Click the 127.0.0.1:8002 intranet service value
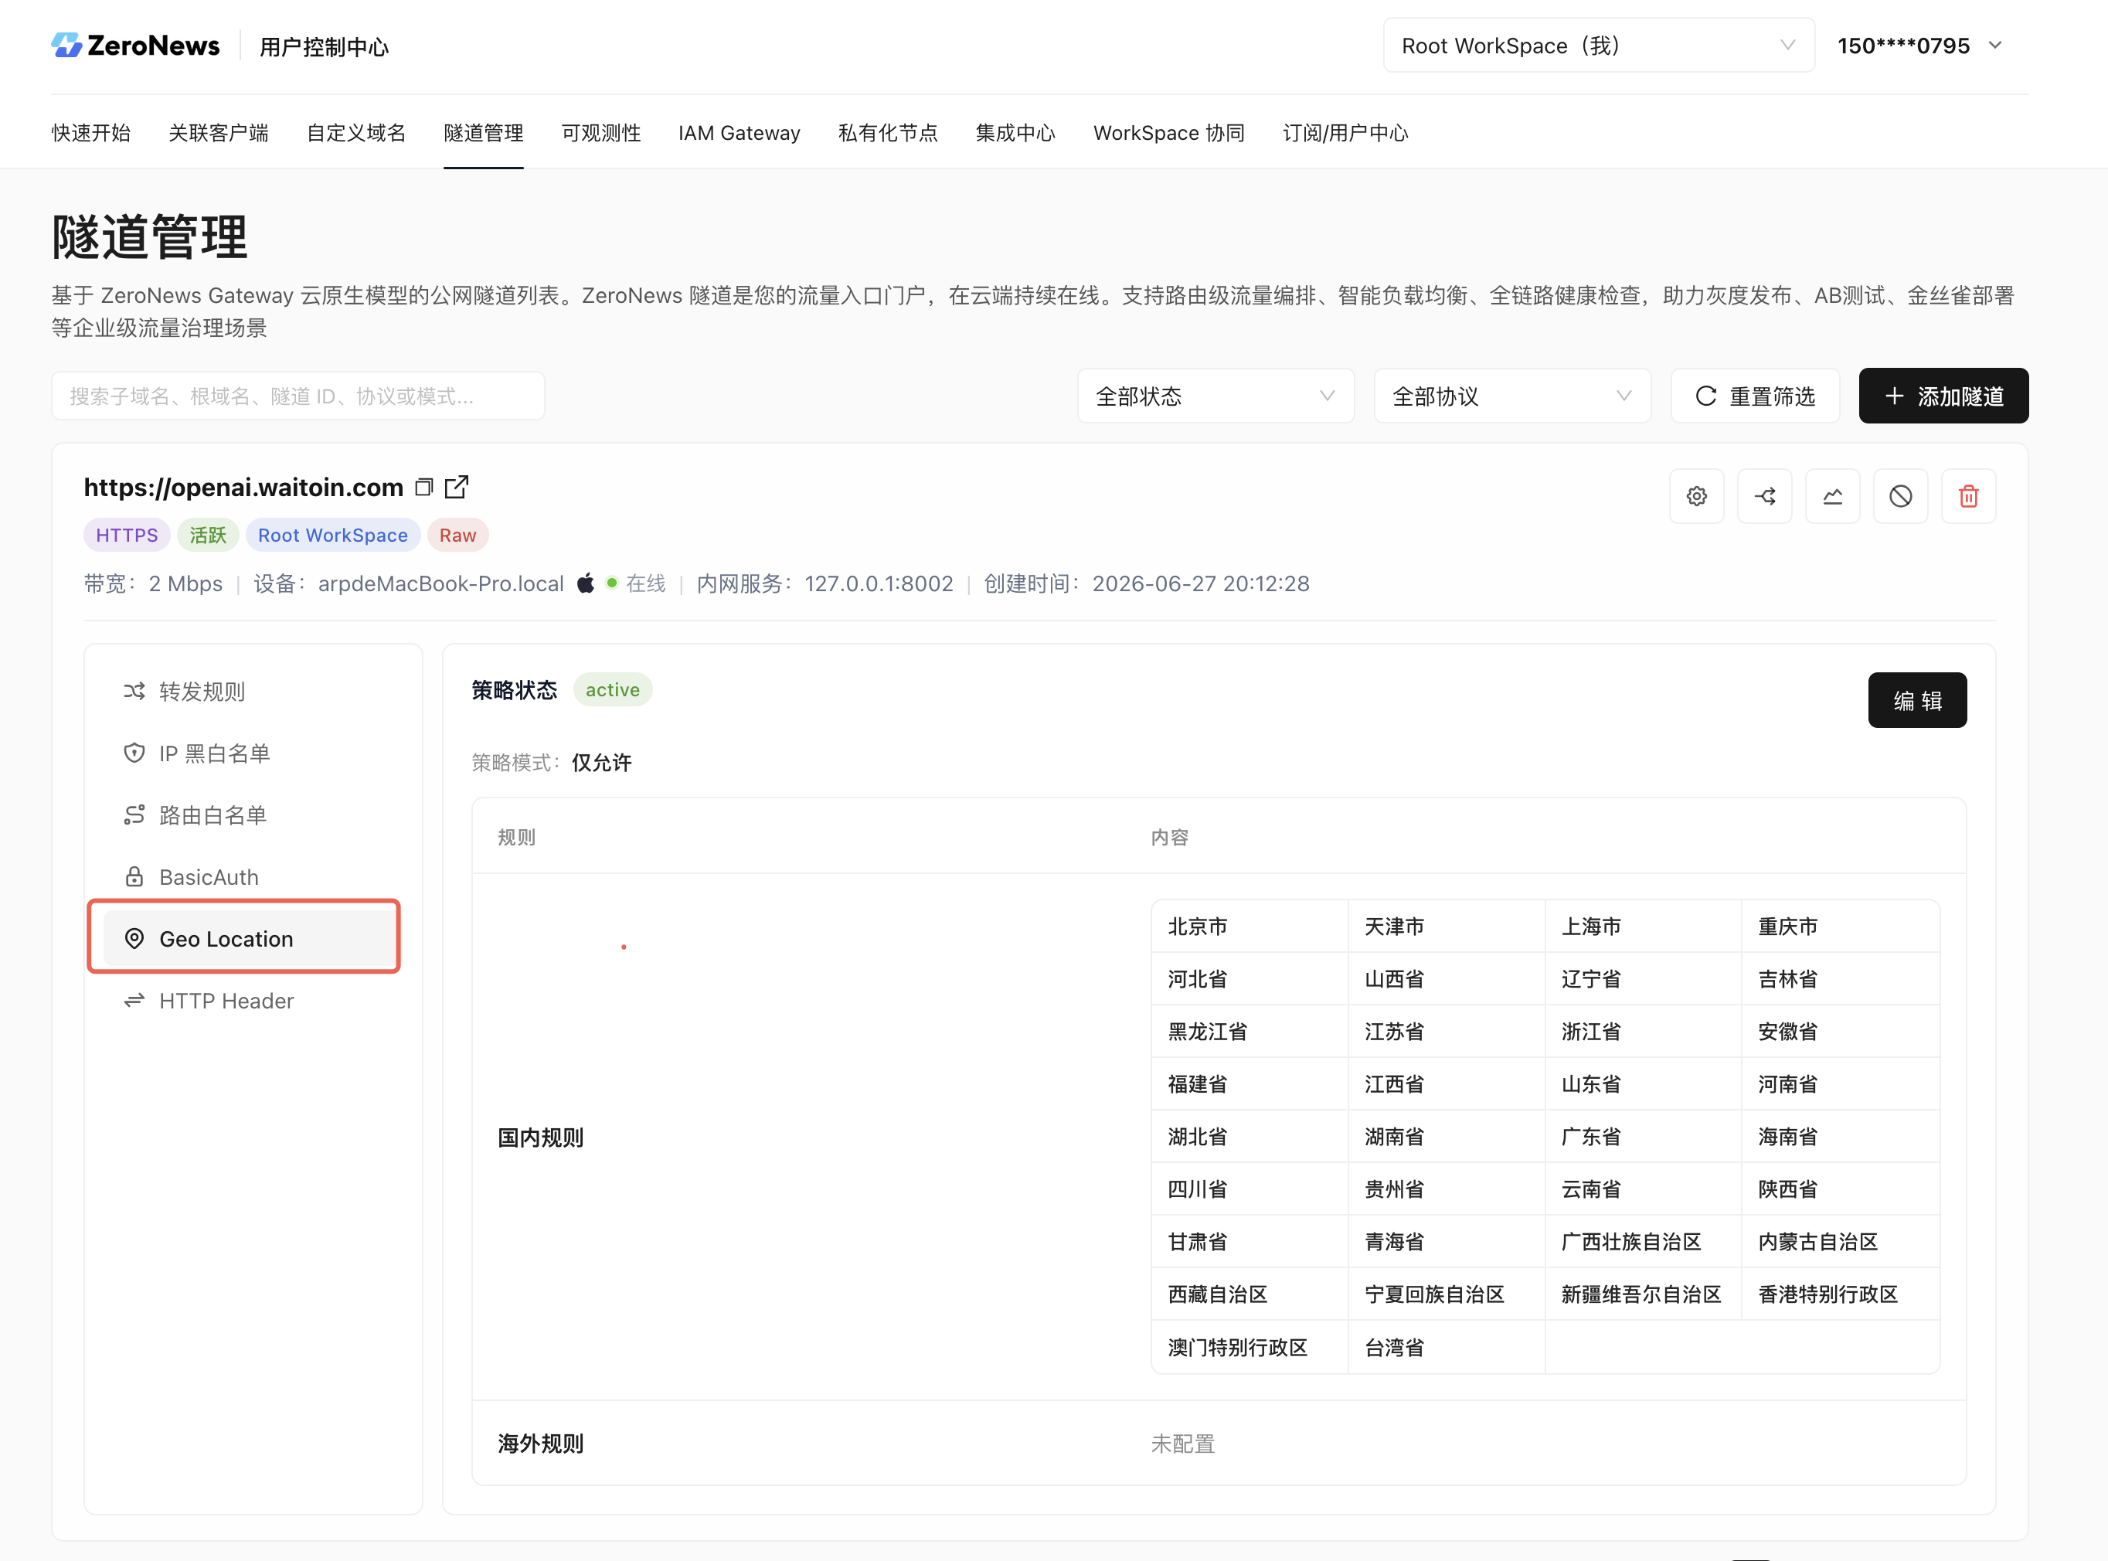This screenshot has height=1561, width=2108. point(879,584)
